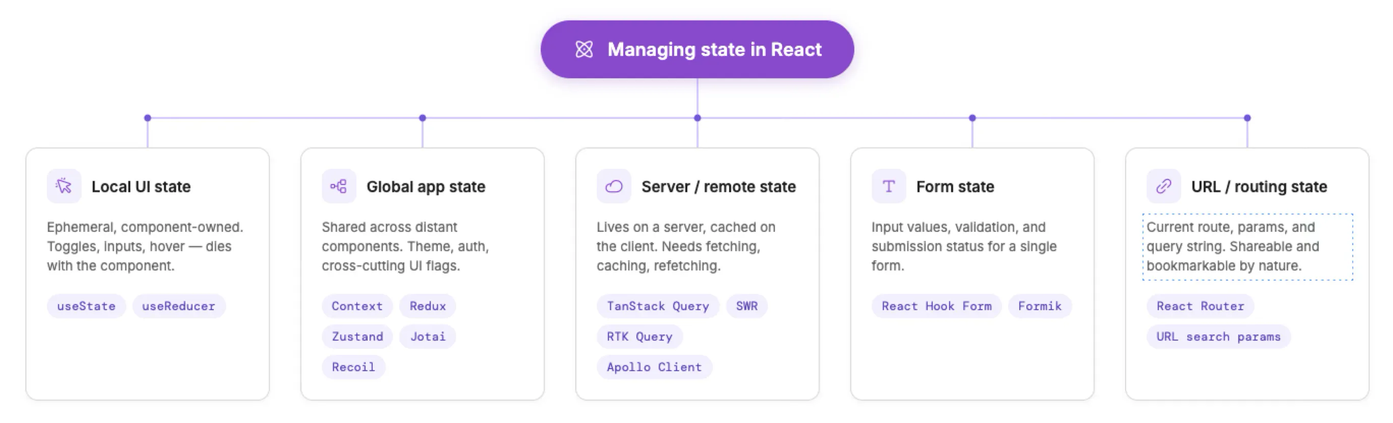Pick the Recoil tag
Image resolution: width=1393 pixels, height=423 pixels.
(x=354, y=367)
